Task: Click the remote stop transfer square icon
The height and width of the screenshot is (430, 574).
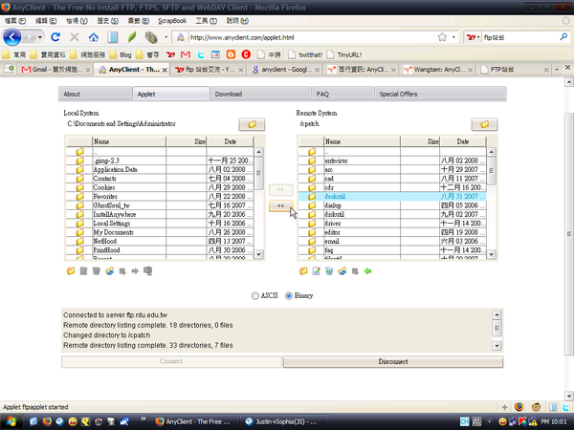Action: [x=355, y=271]
